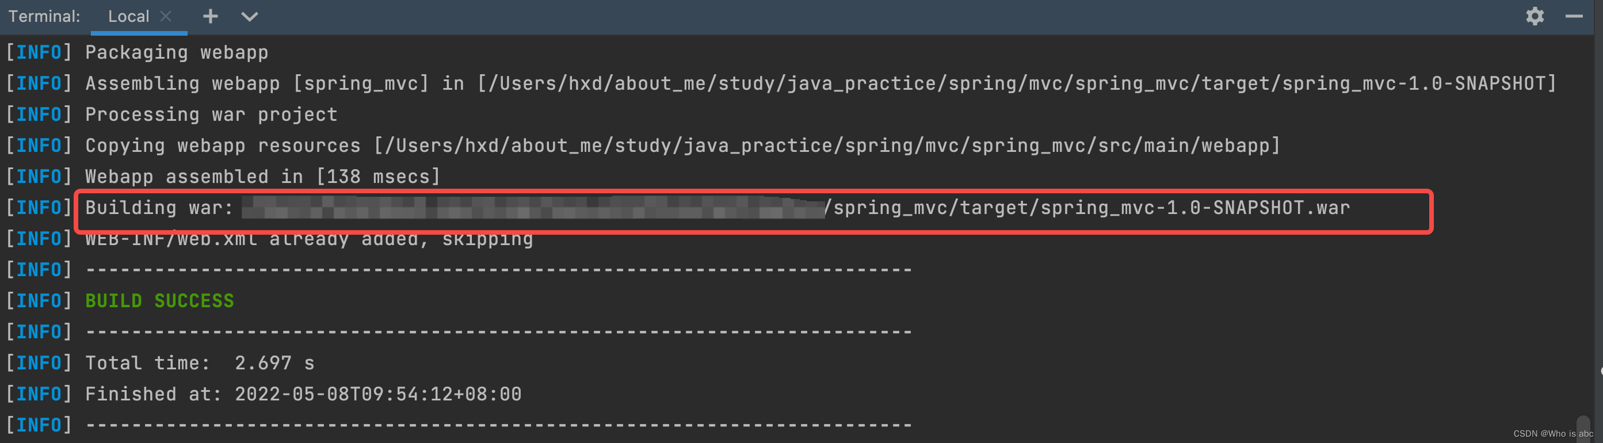1603x443 pixels.
Task: Click the INFO tag on the Total time line
Action: tap(38, 362)
